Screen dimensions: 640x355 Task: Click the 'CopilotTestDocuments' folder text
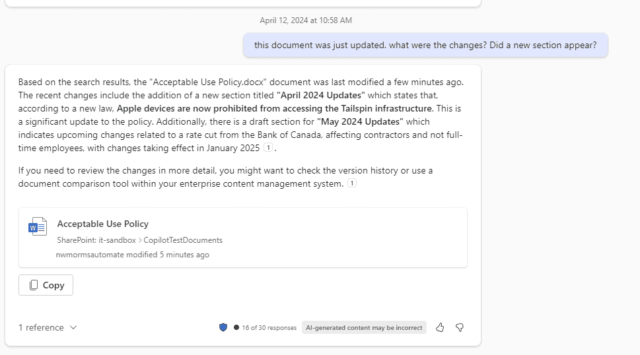(x=183, y=240)
